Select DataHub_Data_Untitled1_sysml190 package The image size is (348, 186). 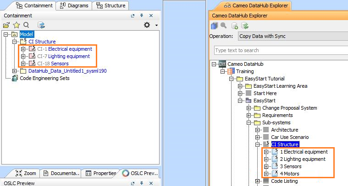tap(67, 71)
